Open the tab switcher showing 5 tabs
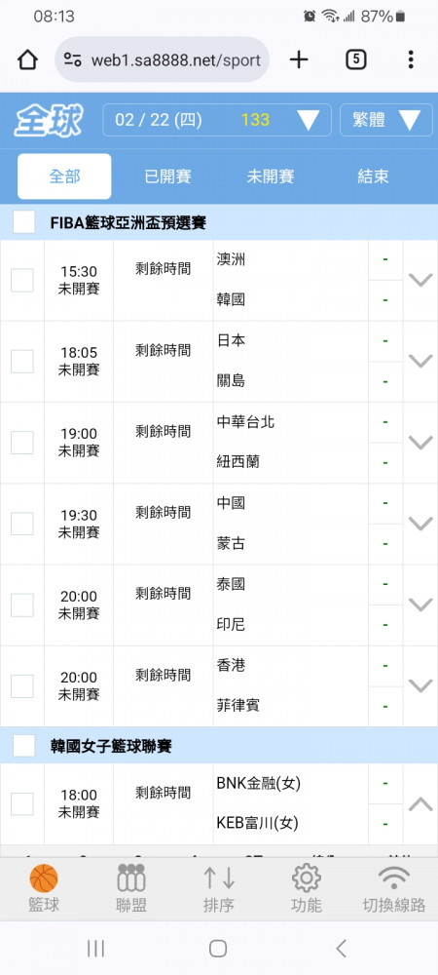This screenshot has width=438, height=975. tap(355, 59)
